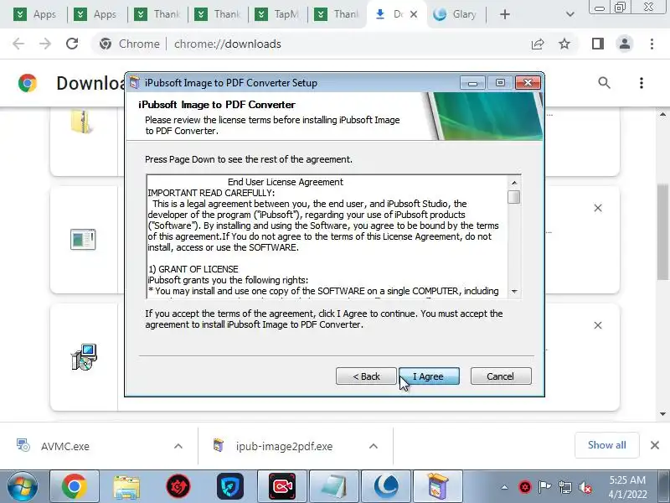Viewport: 670px width, 503px height.
Task: Open Chrome from the taskbar
Action: click(75, 486)
